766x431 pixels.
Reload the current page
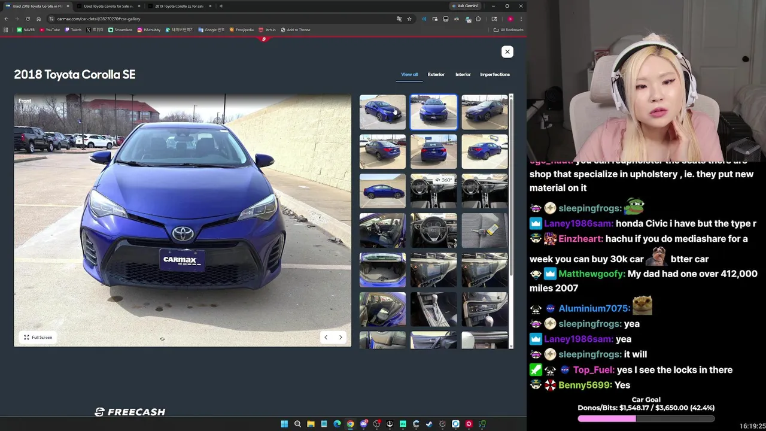[28, 19]
